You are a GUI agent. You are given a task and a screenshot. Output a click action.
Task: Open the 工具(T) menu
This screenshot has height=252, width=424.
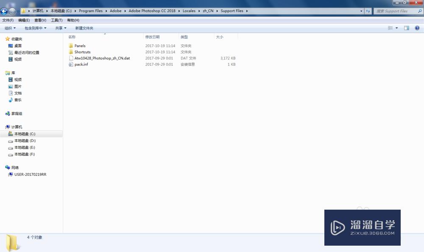click(x=56, y=20)
